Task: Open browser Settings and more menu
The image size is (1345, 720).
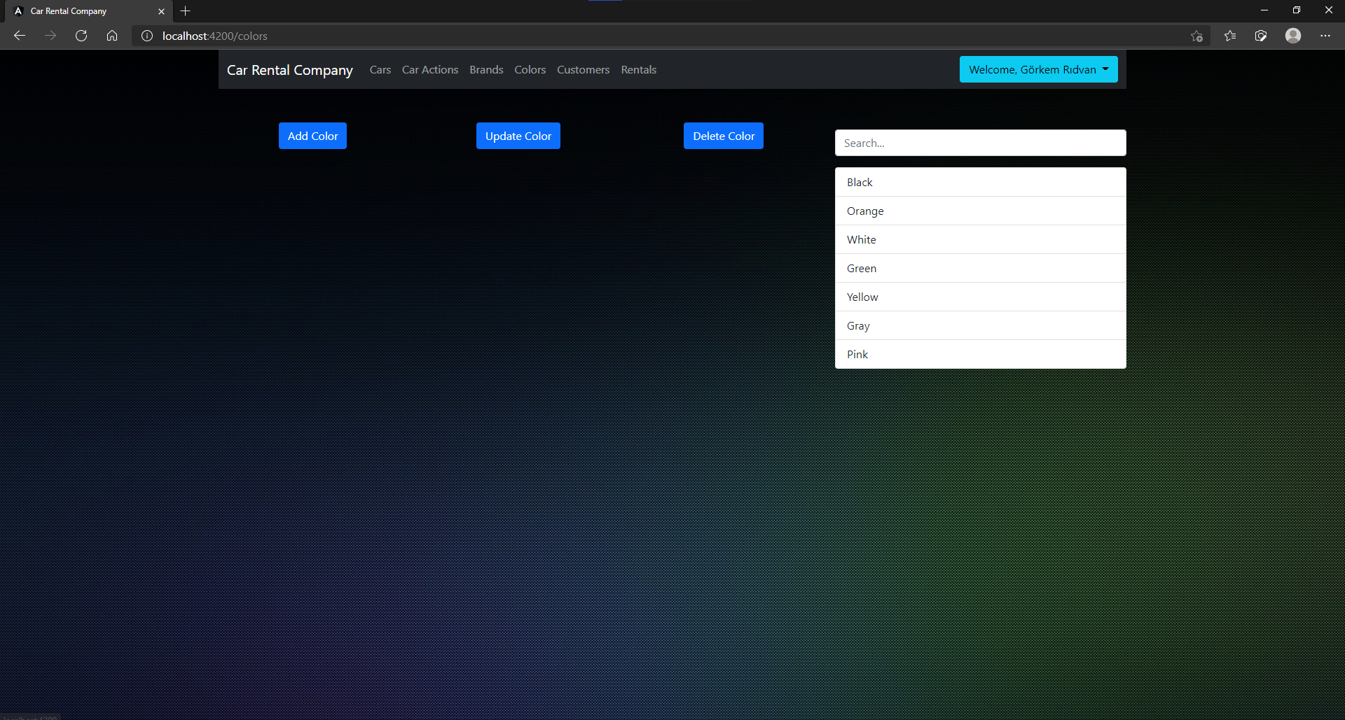Action: tap(1325, 36)
